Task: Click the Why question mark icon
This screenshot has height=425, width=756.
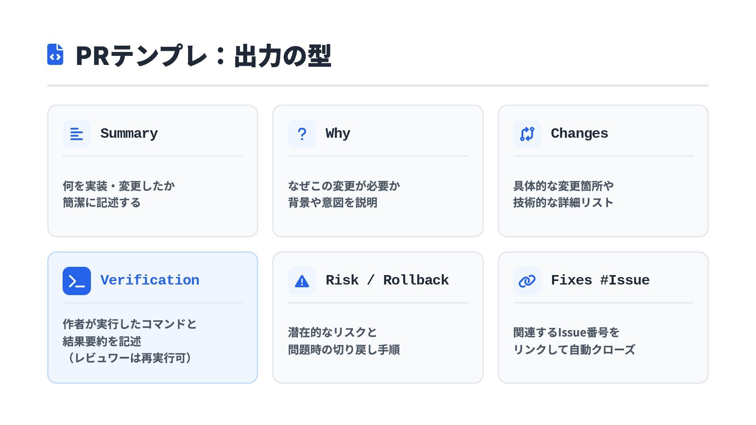Action: tap(302, 134)
